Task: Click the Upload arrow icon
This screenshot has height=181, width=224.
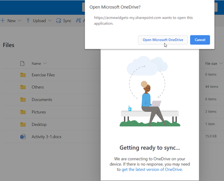Action: tap(28, 20)
